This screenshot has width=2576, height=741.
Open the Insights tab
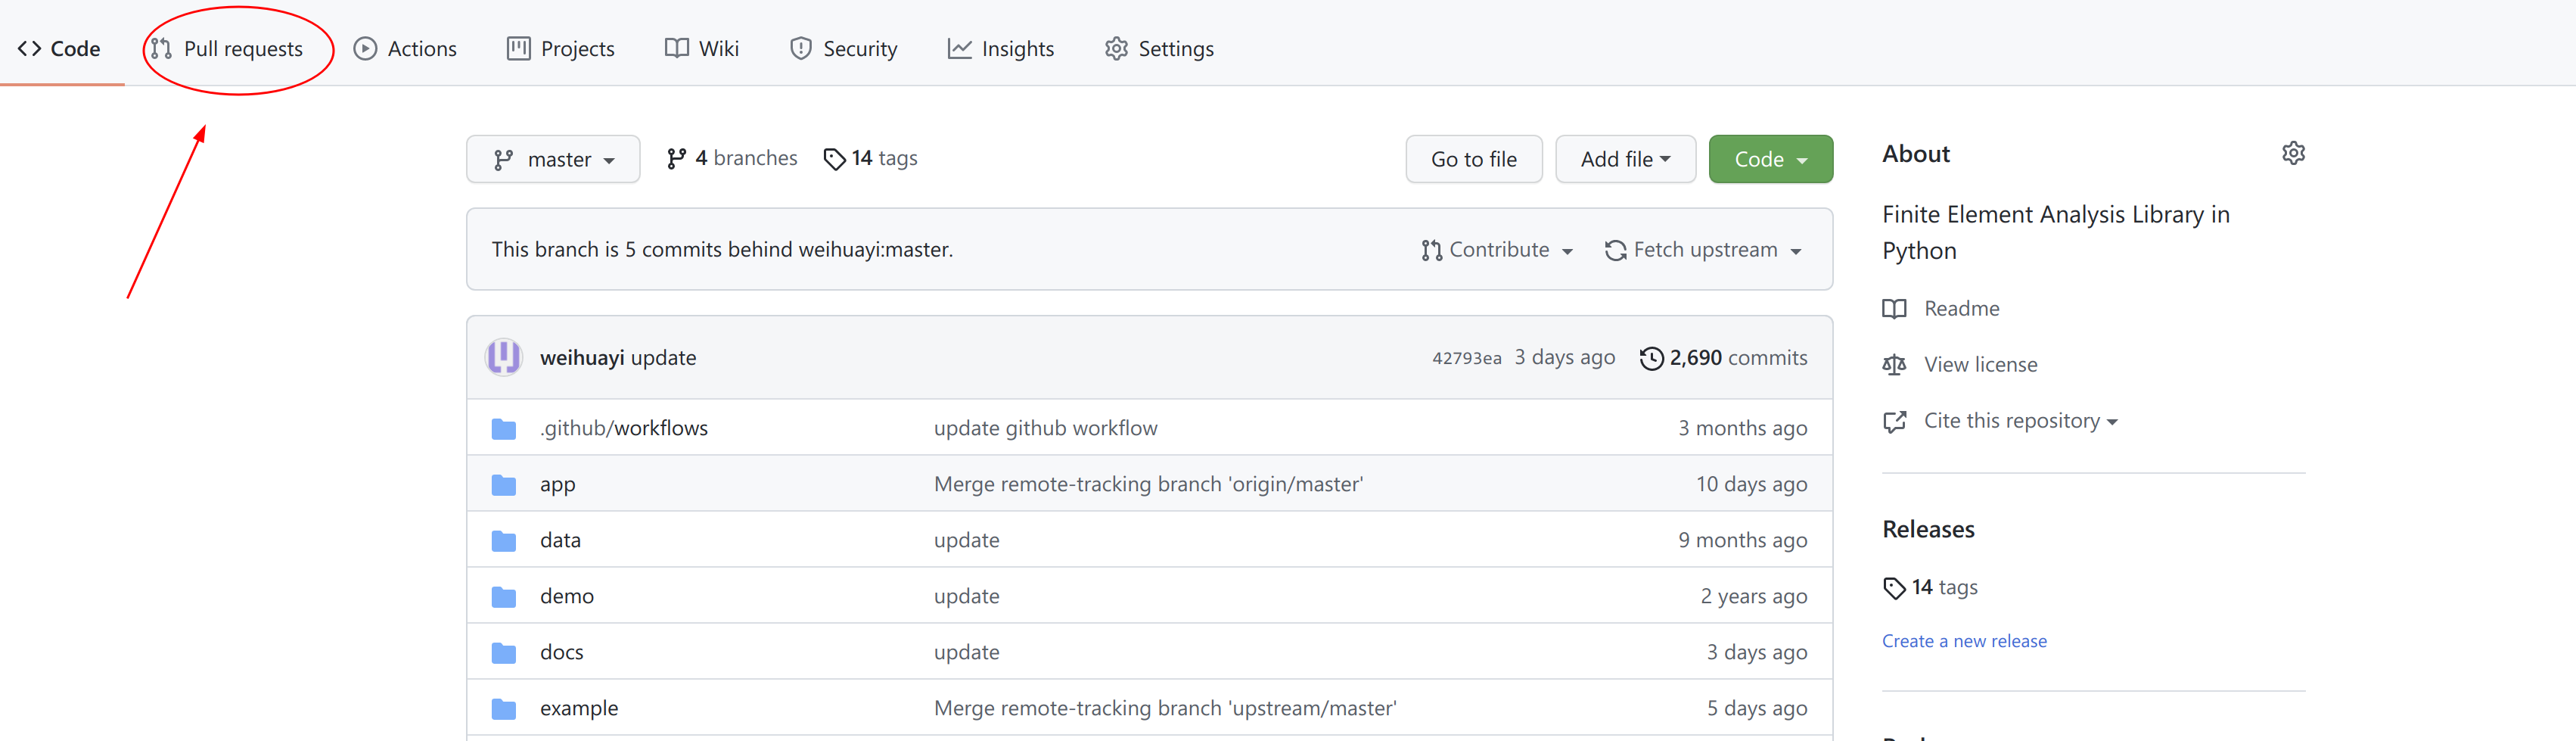click(1000, 48)
